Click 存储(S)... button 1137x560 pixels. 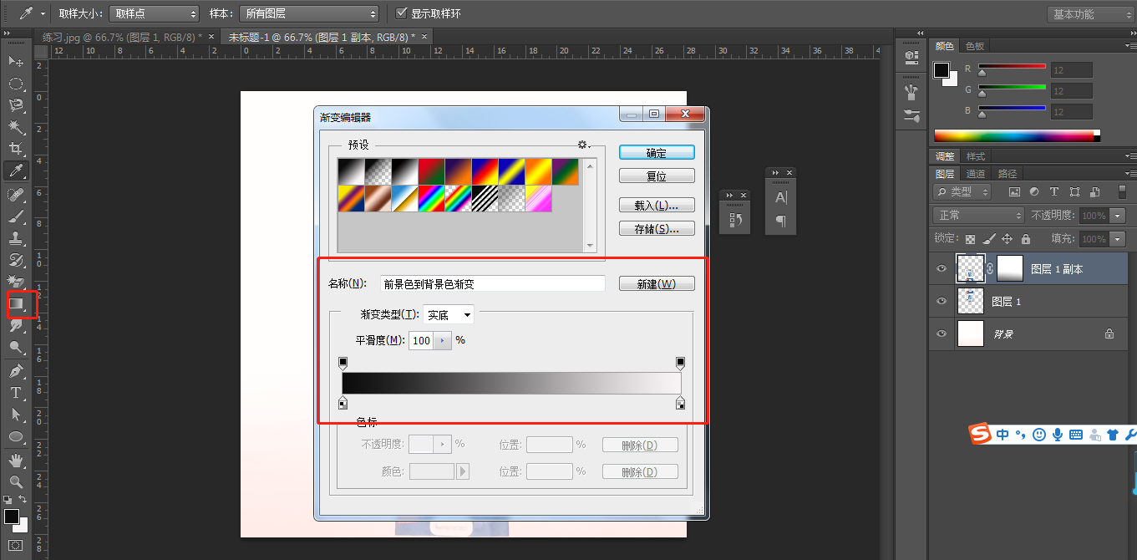coord(657,228)
